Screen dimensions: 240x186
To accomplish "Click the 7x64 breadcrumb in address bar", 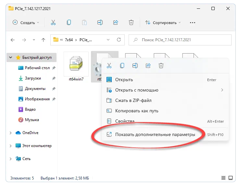I will coord(69,40).
